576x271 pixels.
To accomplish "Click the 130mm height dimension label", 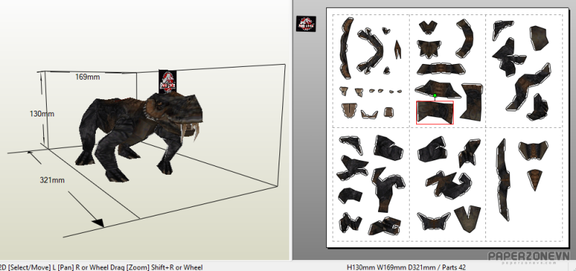I will tap(42, 114).
